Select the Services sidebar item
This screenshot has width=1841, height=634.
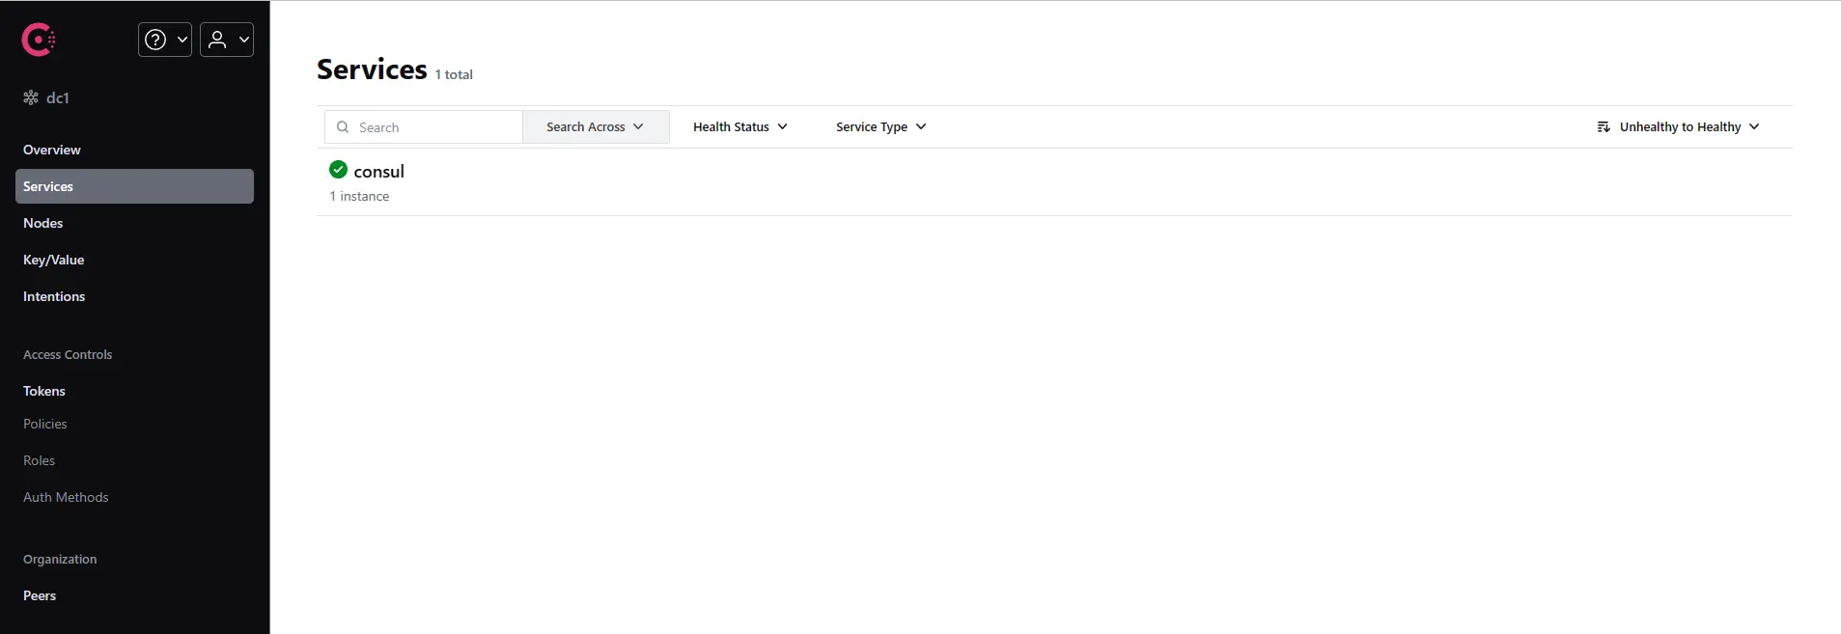[134, 186]
